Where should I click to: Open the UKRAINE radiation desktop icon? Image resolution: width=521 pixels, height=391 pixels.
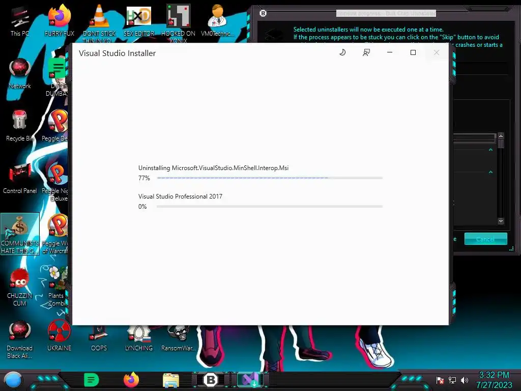point(60,336)
